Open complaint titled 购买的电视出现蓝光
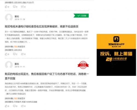Screen dimensions: 137x110 point(47,76)
